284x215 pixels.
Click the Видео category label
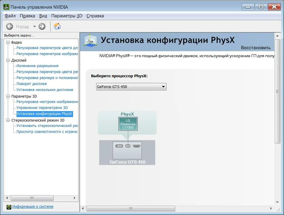click(x=16, y=42)
